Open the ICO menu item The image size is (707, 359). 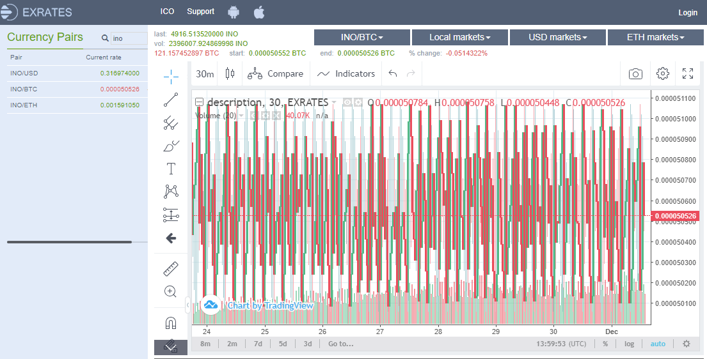[167, 12]
